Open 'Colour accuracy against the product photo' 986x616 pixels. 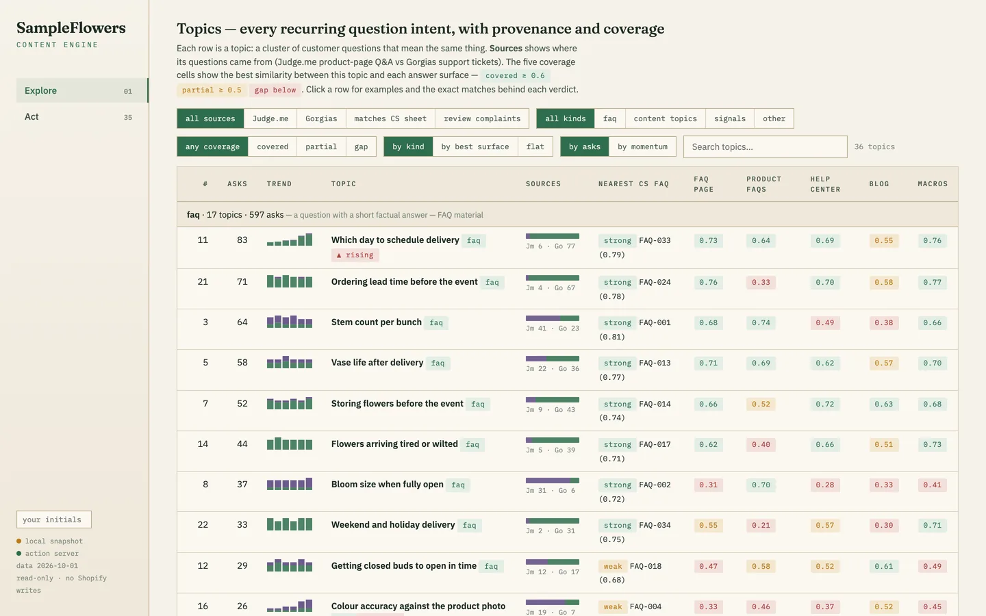click(418, 606)
